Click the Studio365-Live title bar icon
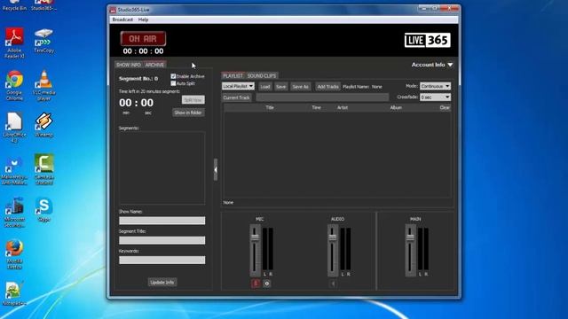This screenshot has height=319, width=568. click(x=113, y=10)
